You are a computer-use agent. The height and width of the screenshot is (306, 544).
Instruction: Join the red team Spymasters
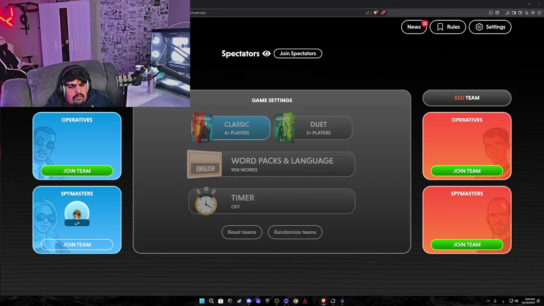(467, 244)
